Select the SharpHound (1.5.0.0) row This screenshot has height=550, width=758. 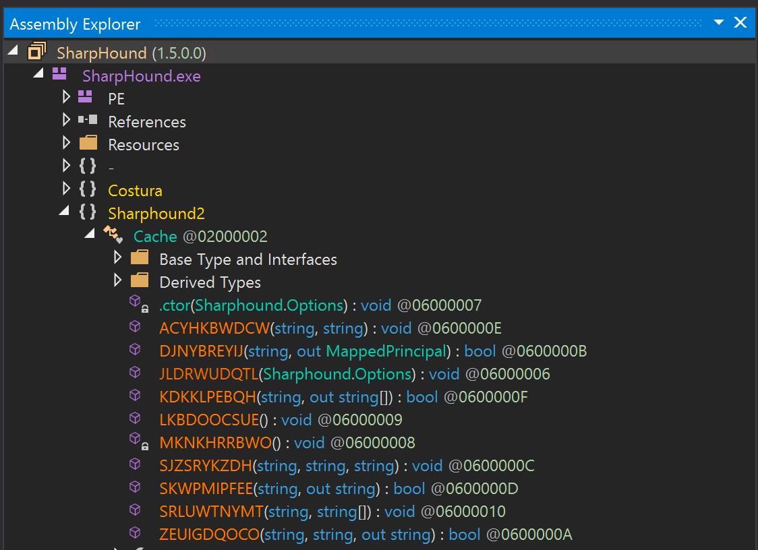coord(379,52)
